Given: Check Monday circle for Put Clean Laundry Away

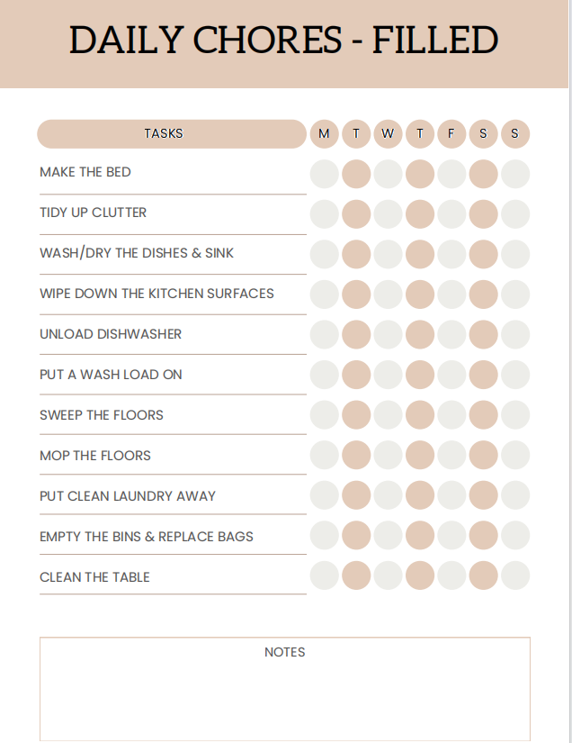Looking at the screenshot, I should tap(324, 495).
